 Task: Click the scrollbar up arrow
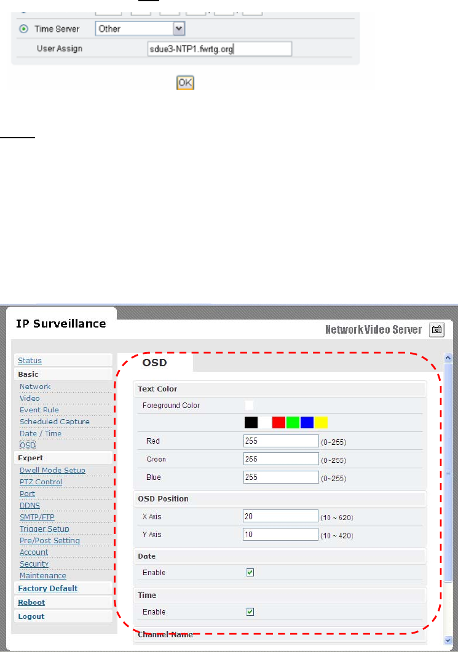tap(448, 358)
